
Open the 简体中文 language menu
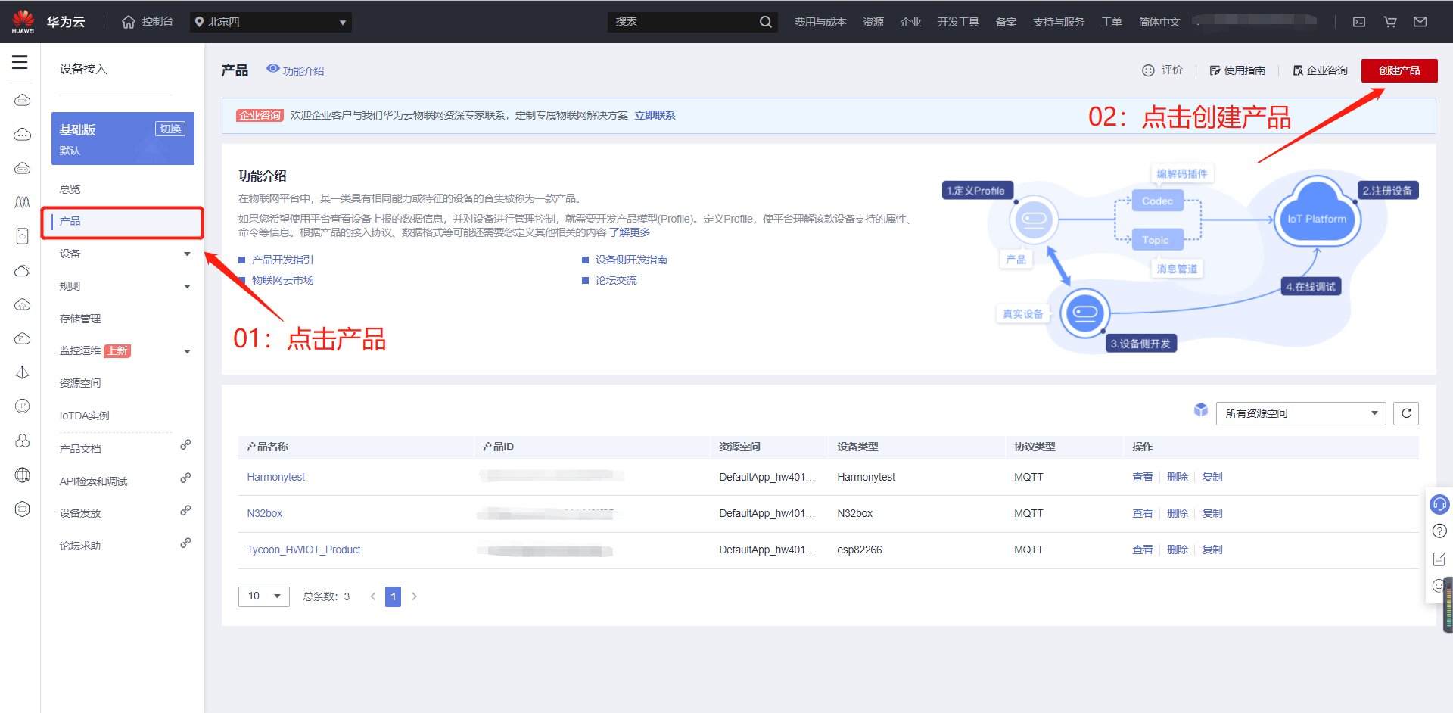(1159, 22)
